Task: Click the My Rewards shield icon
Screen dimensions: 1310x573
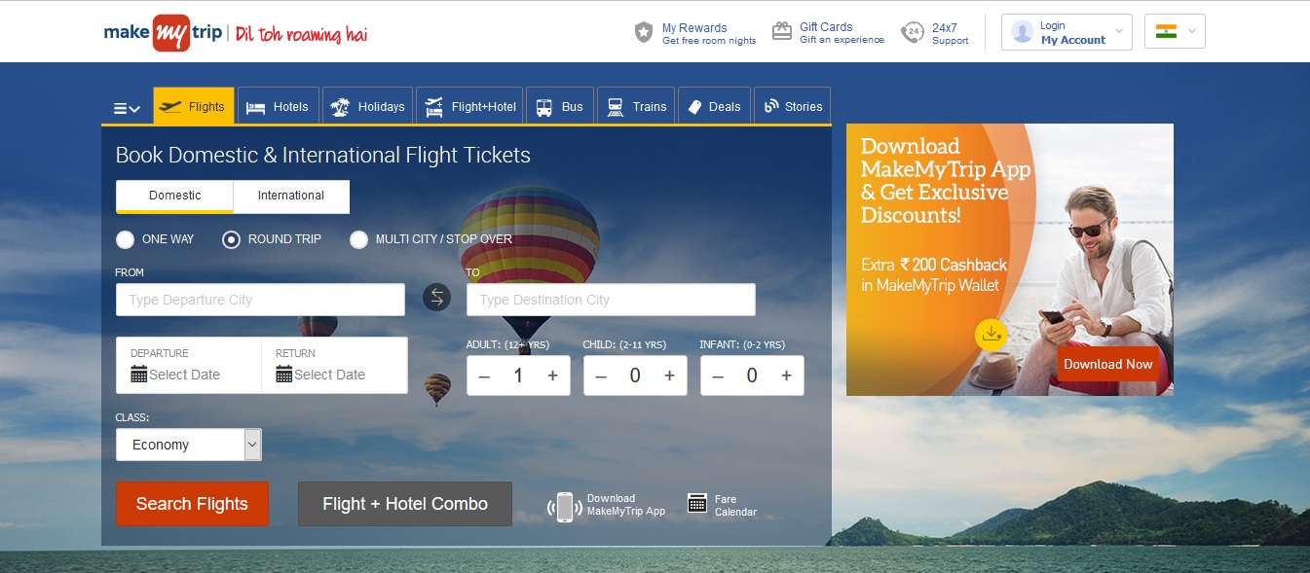Action: click(644, 33)
